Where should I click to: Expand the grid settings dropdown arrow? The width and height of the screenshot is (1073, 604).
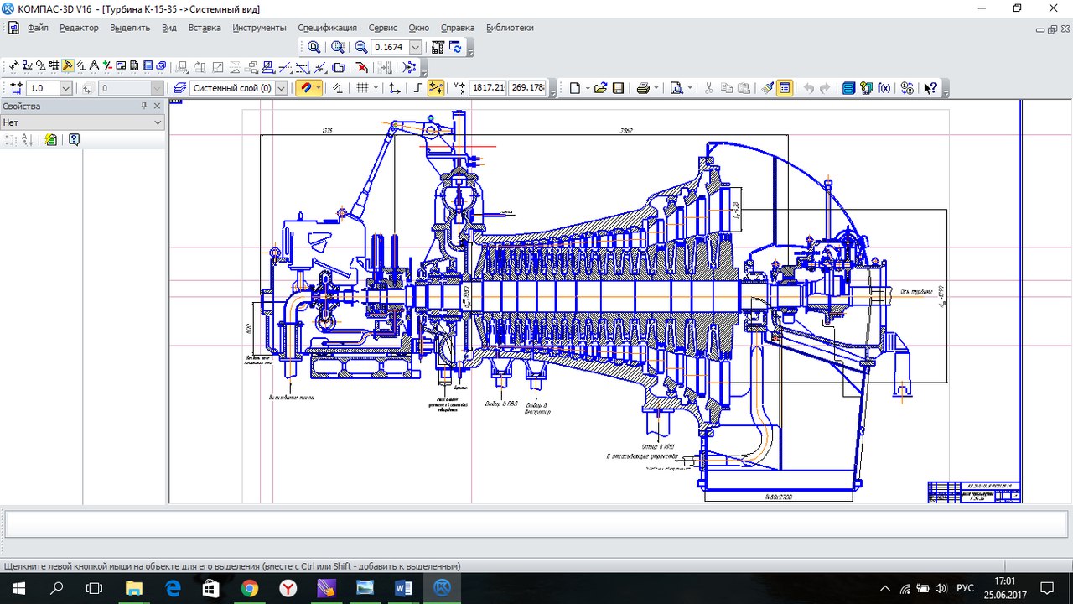click(376, 88)
